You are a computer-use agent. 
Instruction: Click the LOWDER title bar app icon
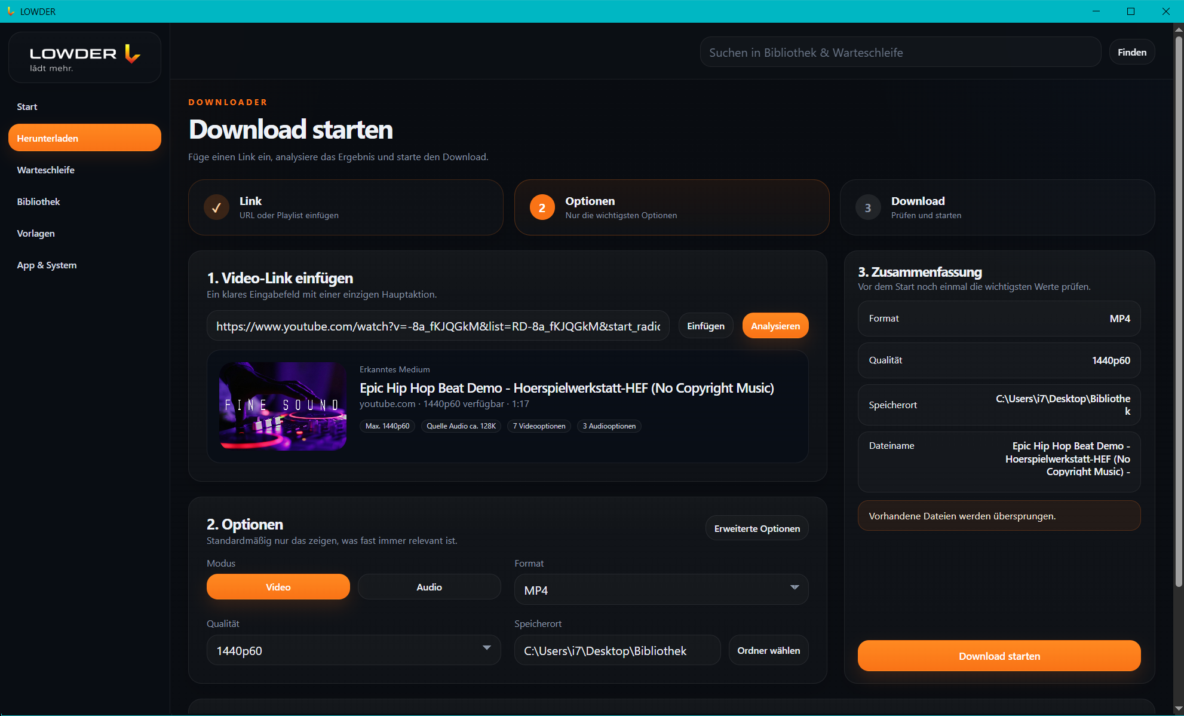pos(10,11)
